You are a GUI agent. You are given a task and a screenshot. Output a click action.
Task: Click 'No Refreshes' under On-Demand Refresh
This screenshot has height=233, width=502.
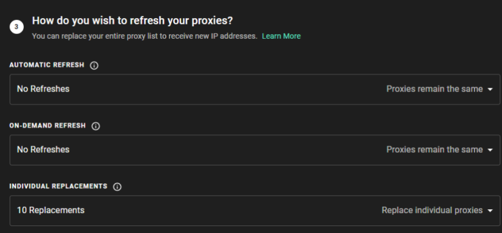pos(43,150)
